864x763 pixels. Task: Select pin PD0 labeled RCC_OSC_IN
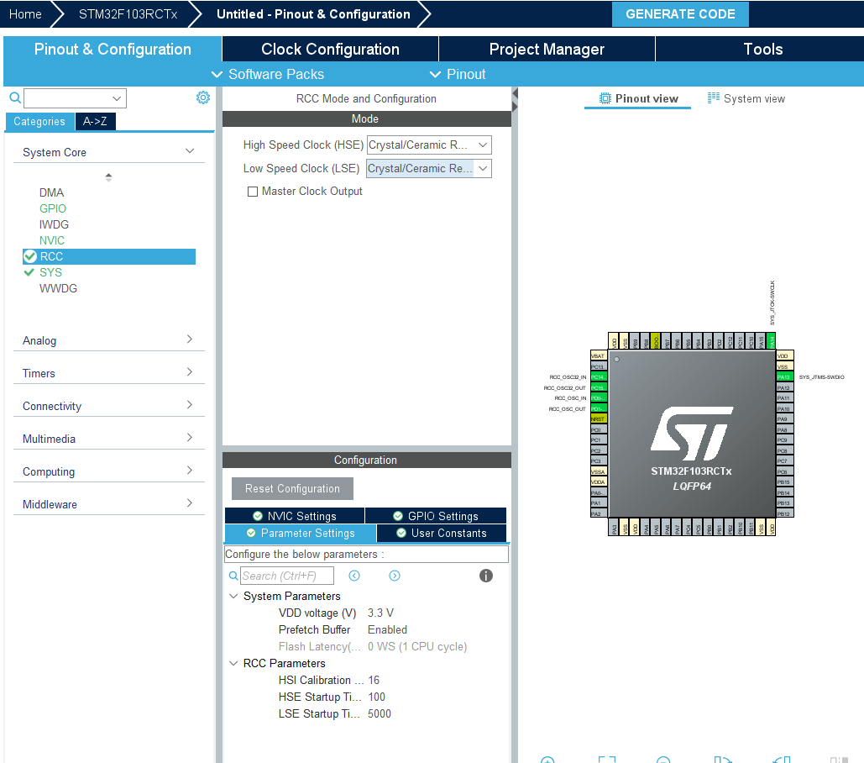click(x=599, y=398)
